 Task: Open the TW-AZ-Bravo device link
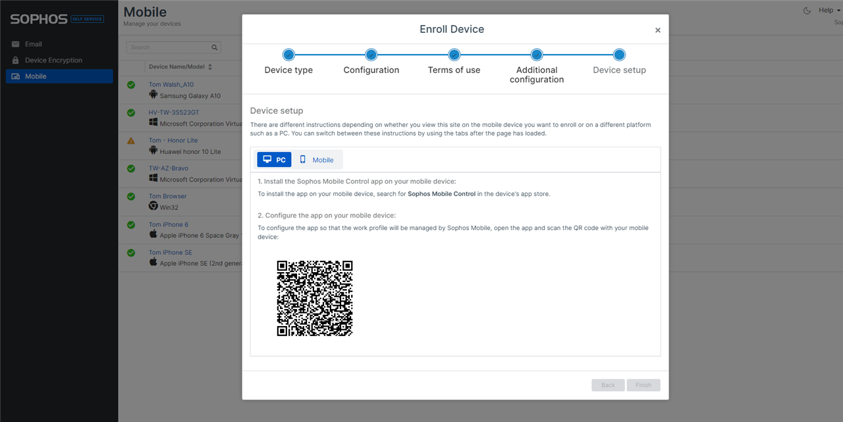[x=169, y=168]
